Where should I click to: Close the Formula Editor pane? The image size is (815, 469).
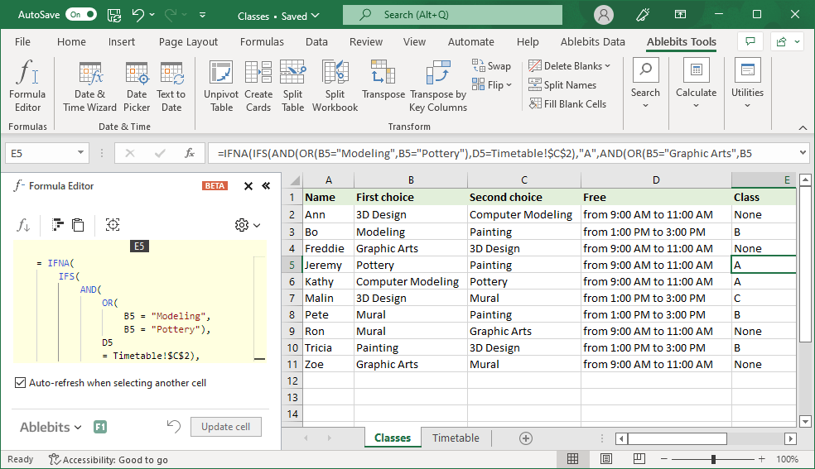click(x=248, y=186)
